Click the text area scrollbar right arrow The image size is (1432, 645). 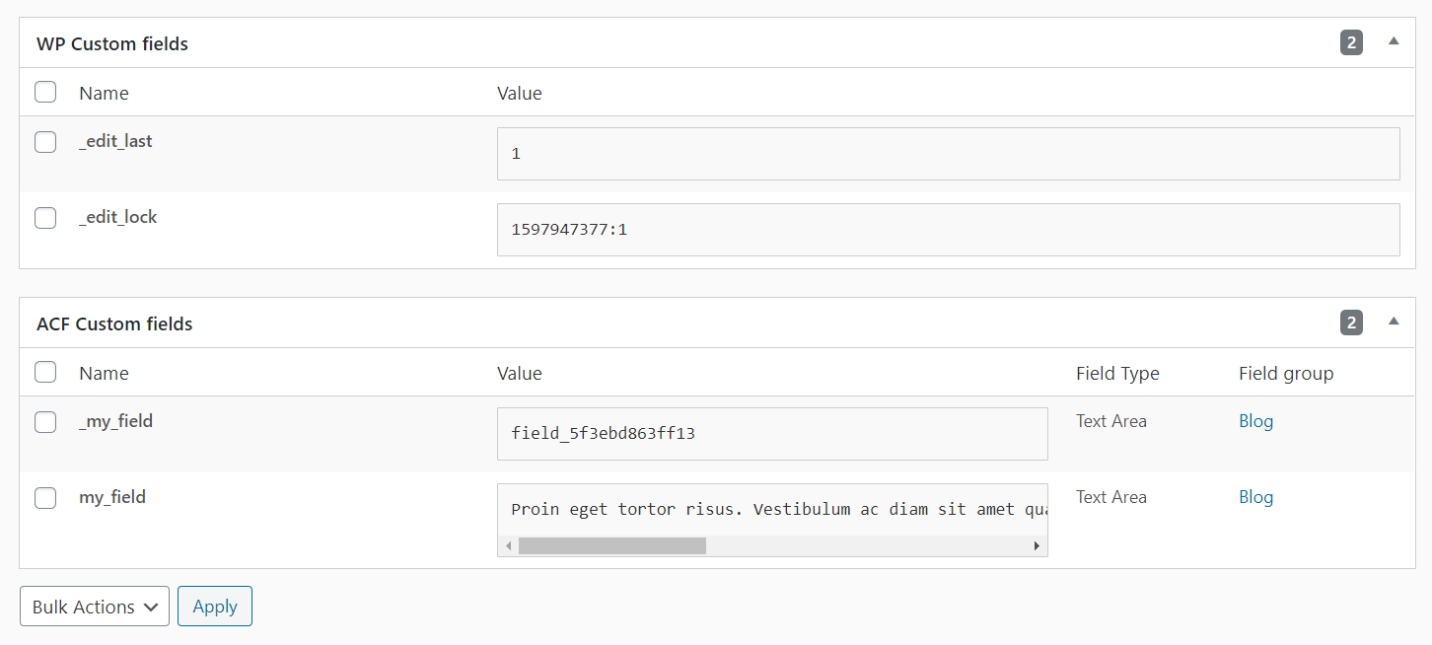click(1037, 545)
